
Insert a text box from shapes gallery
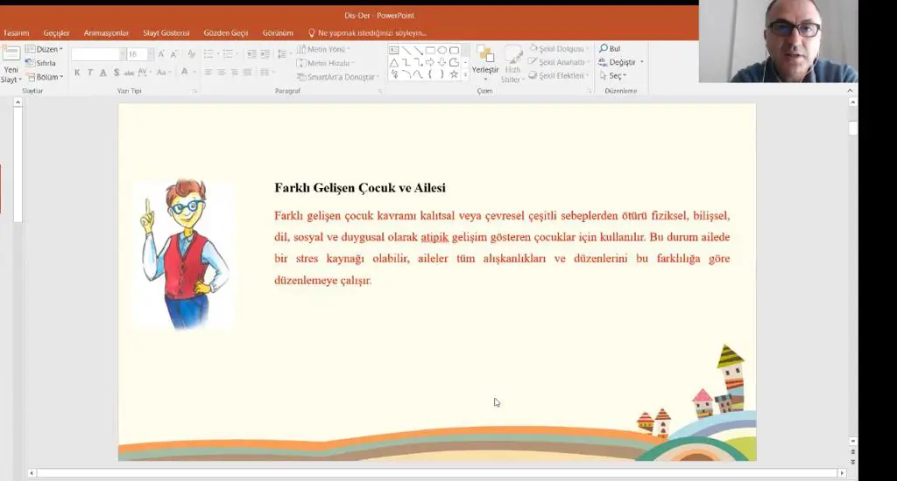pyautogui.click(x=394, y=51)
